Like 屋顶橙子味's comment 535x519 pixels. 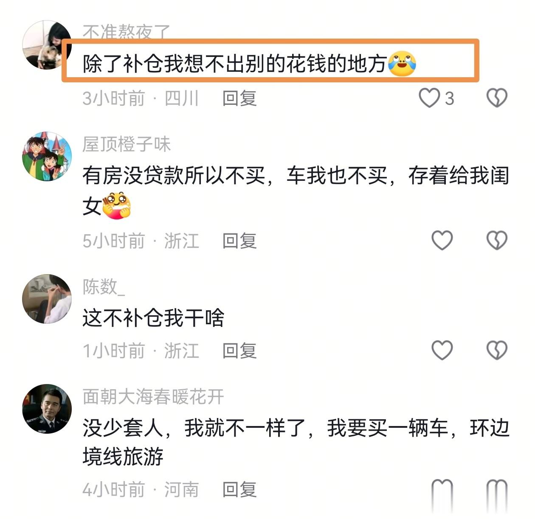[x=442, y=240]
